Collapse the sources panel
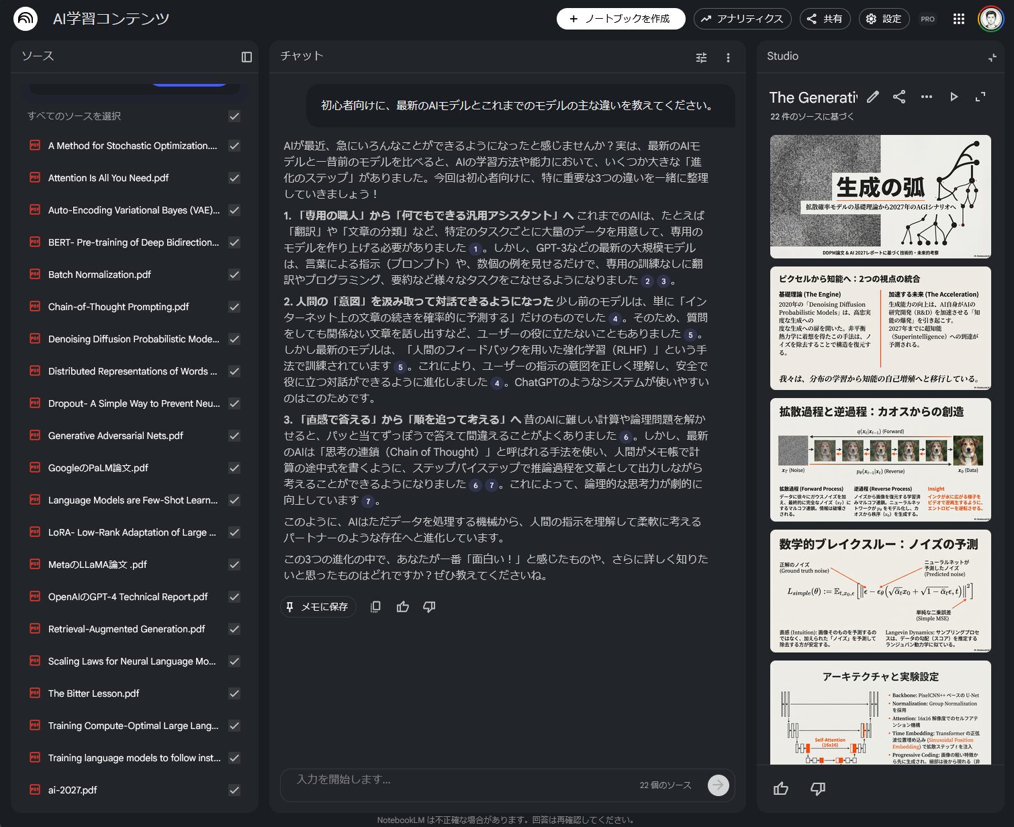Viewport: 1014px width, 827px height. (x=246, y=57)
